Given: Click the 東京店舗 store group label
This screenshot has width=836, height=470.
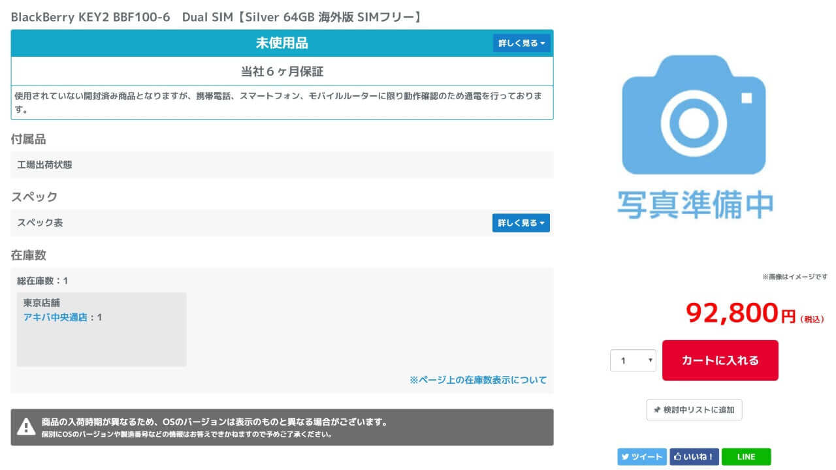Looking at the screenshot, I should [41, 303].
